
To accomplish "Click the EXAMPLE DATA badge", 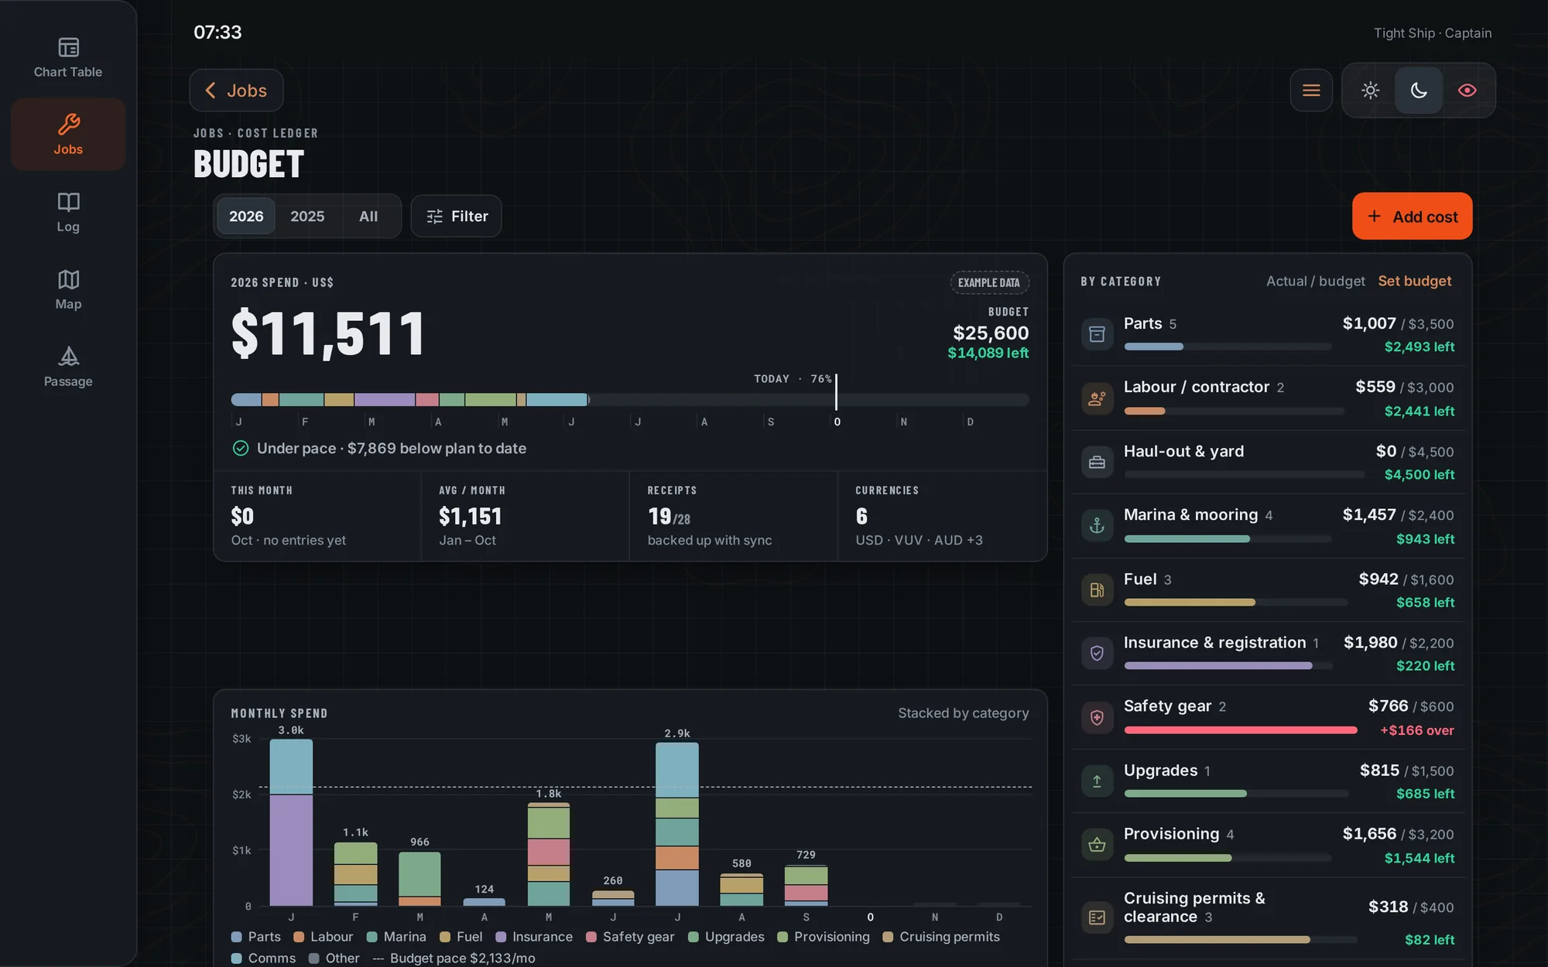I will (989, 282).
